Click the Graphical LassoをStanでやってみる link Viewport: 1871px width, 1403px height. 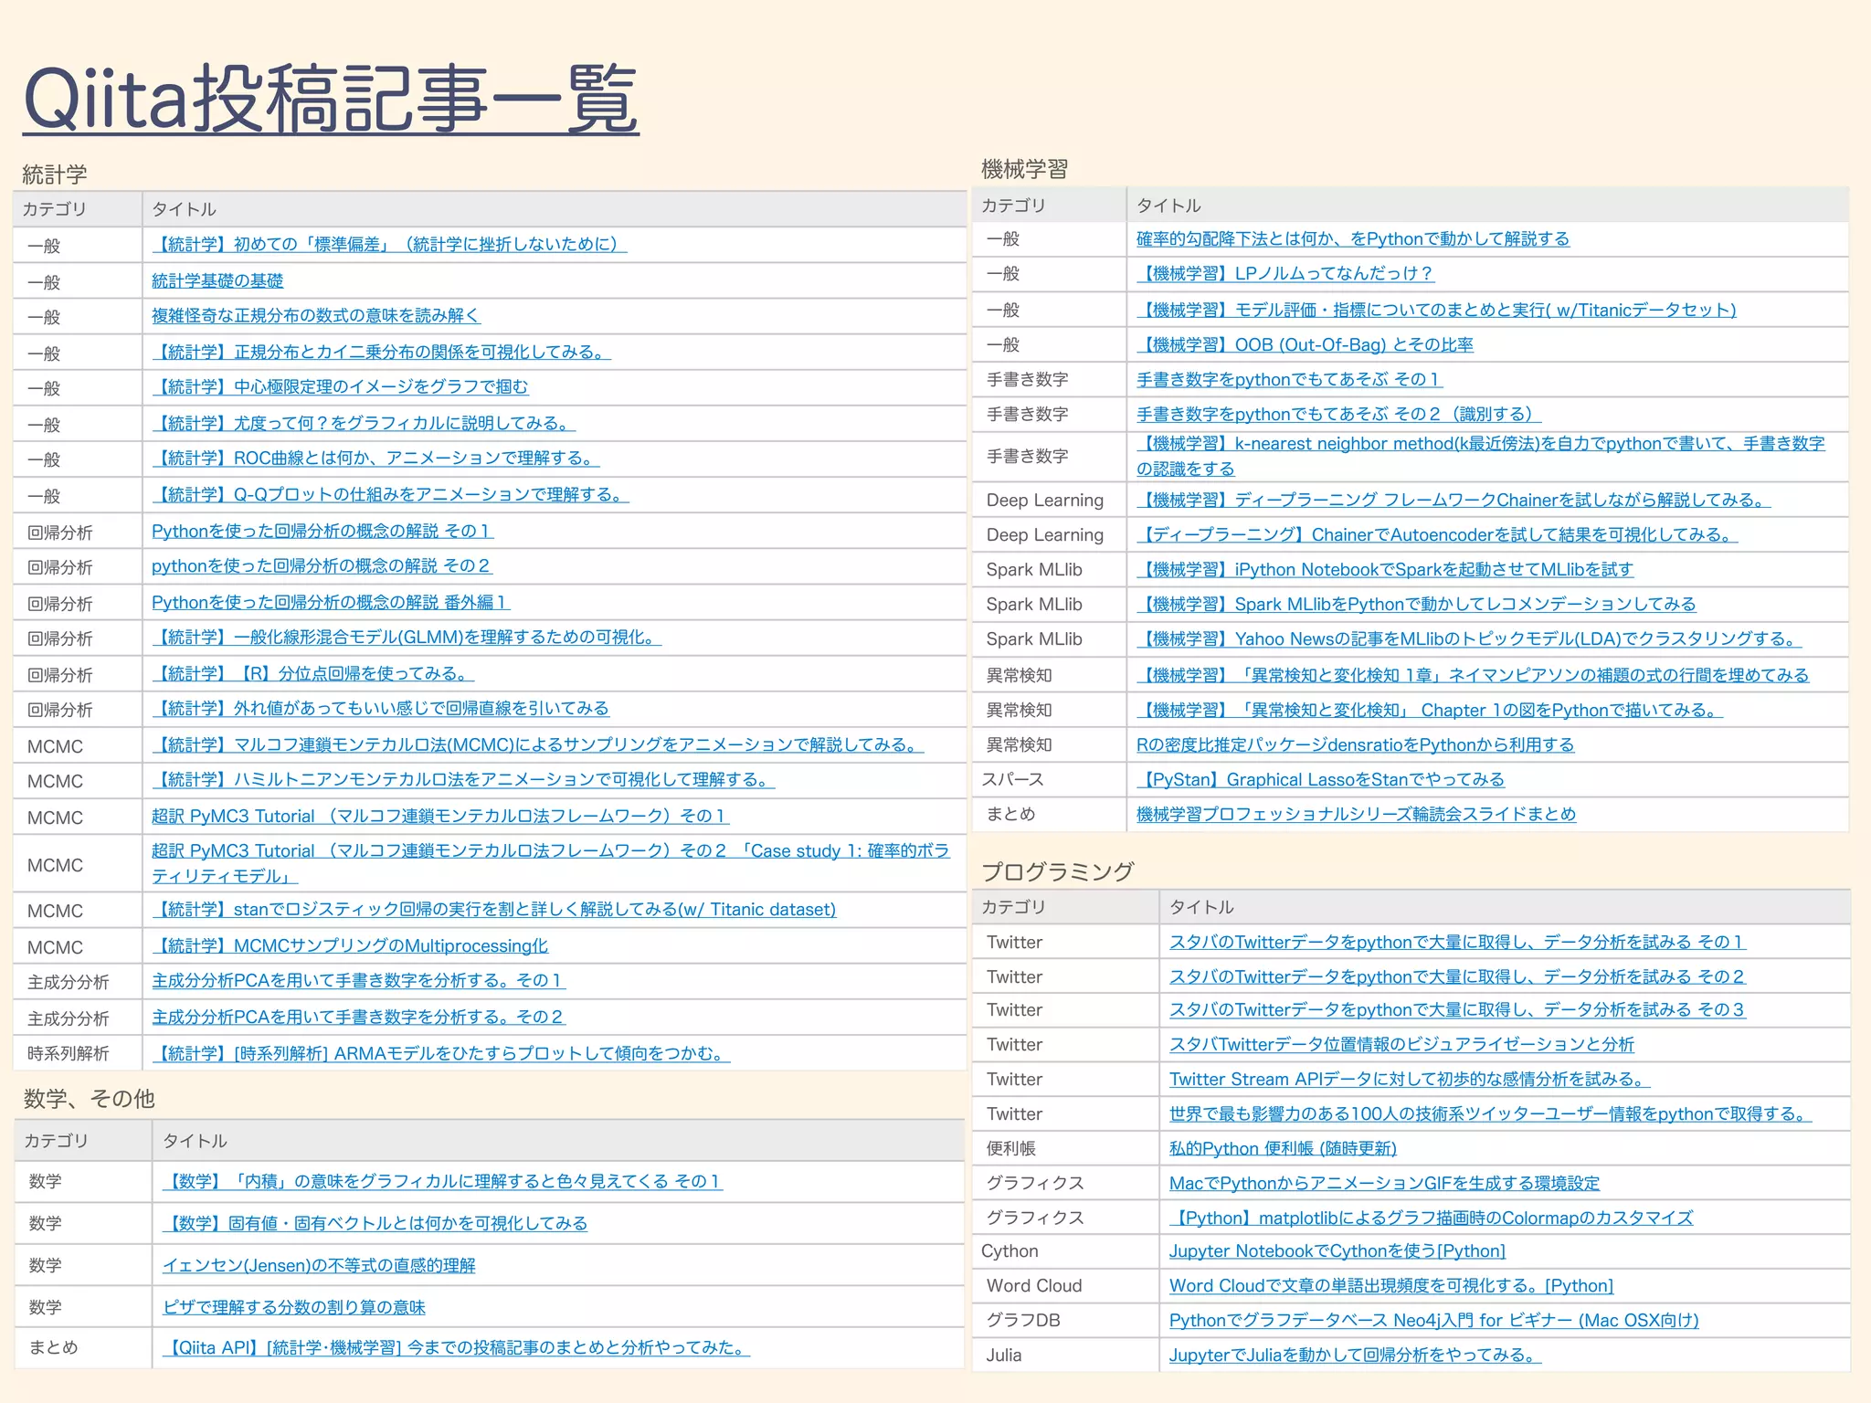(1320, 779)
